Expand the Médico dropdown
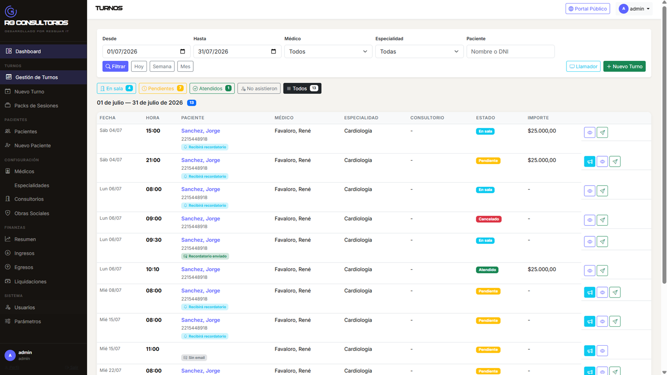The height and width of the screenshot is (375, 667). [x=328, y=51]
